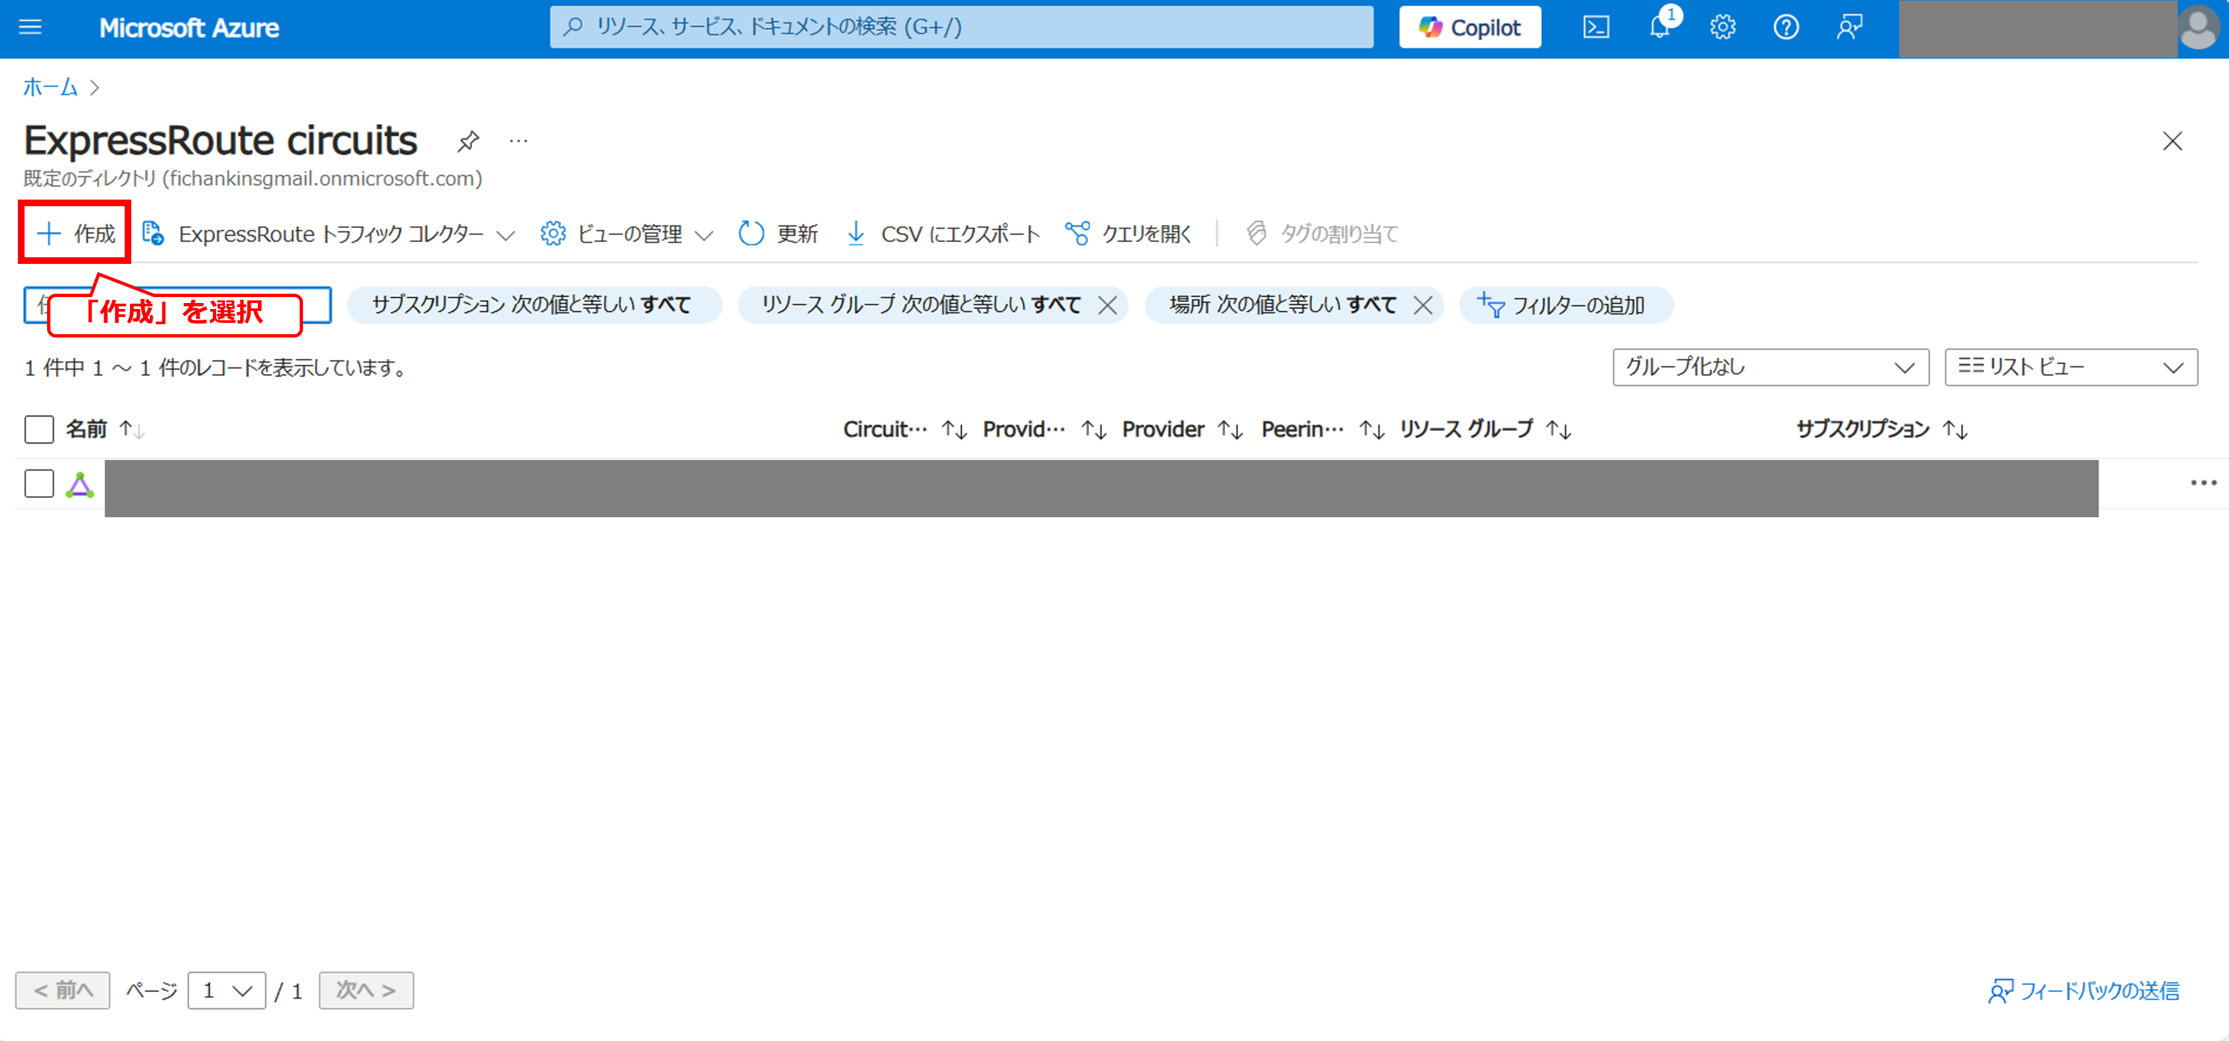Viewport: 2229px width, 1041px height.
Task: Click the top resource search box
Action: click(961, 28)
